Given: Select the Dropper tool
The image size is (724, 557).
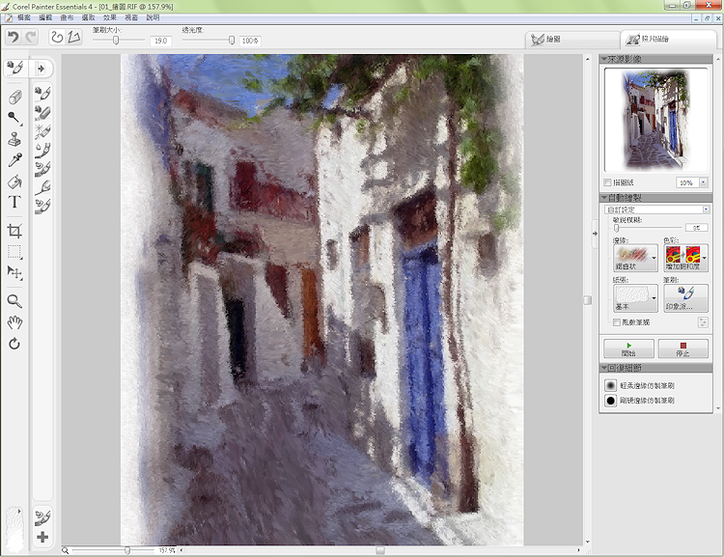Looking at the screenshot, I should coord(14,160).
